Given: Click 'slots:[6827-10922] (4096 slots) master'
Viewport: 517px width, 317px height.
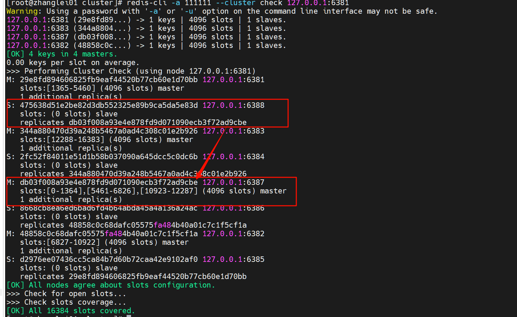Looking at the screenshot, I should (x=104, y=242).
